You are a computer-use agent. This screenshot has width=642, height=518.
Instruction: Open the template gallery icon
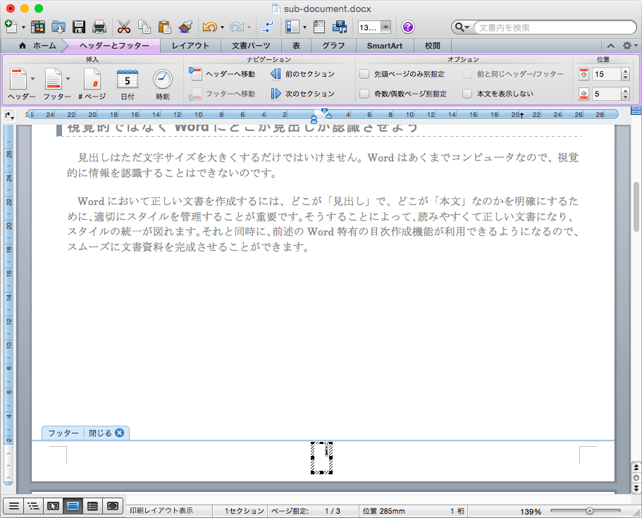(38, 27)
